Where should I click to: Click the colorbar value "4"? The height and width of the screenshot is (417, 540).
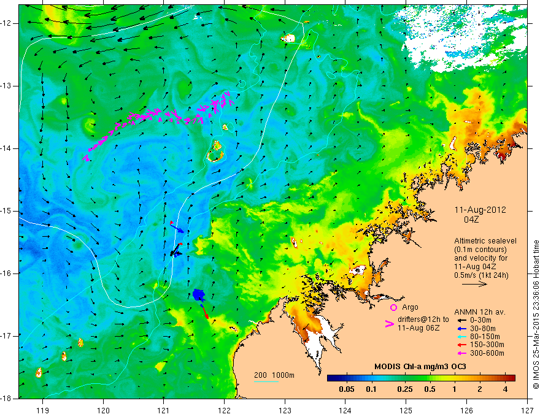pos(505,389)
